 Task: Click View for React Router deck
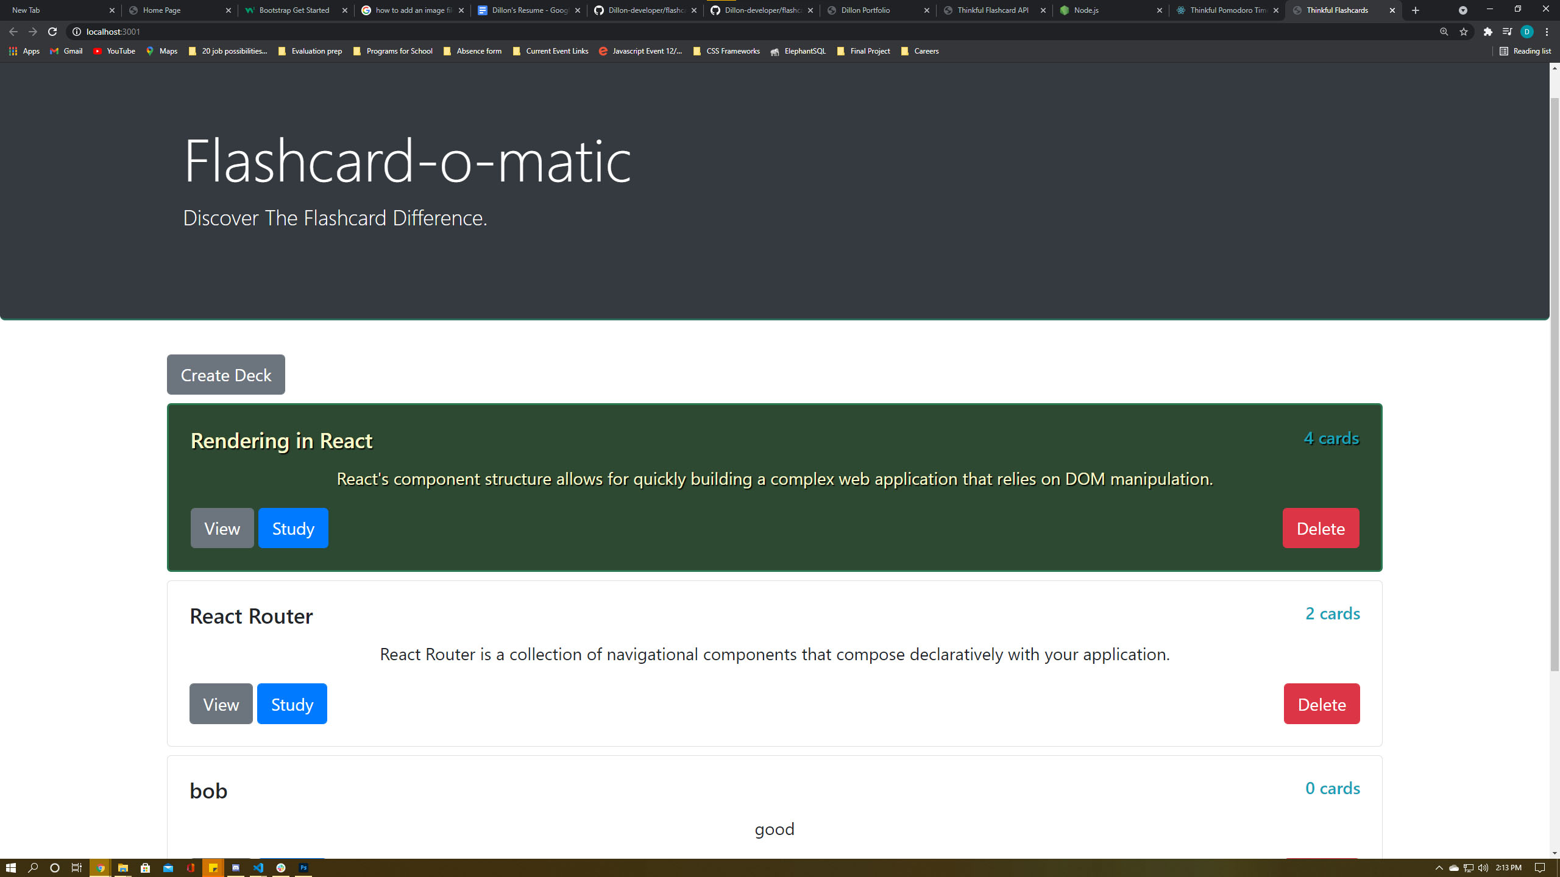(x=221, y=703)
